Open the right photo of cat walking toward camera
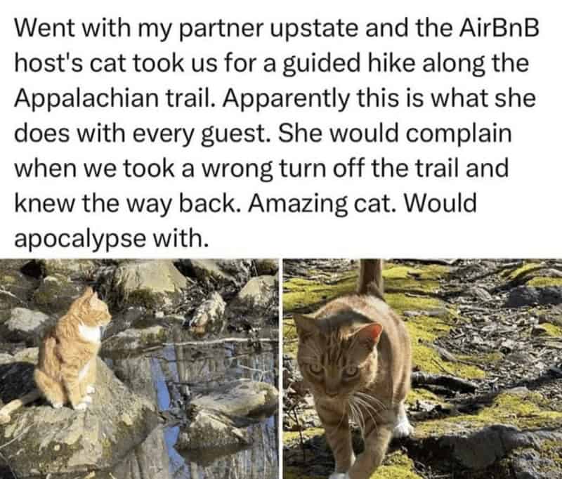This screenshot has width=562, height=479. coord(423,369)
